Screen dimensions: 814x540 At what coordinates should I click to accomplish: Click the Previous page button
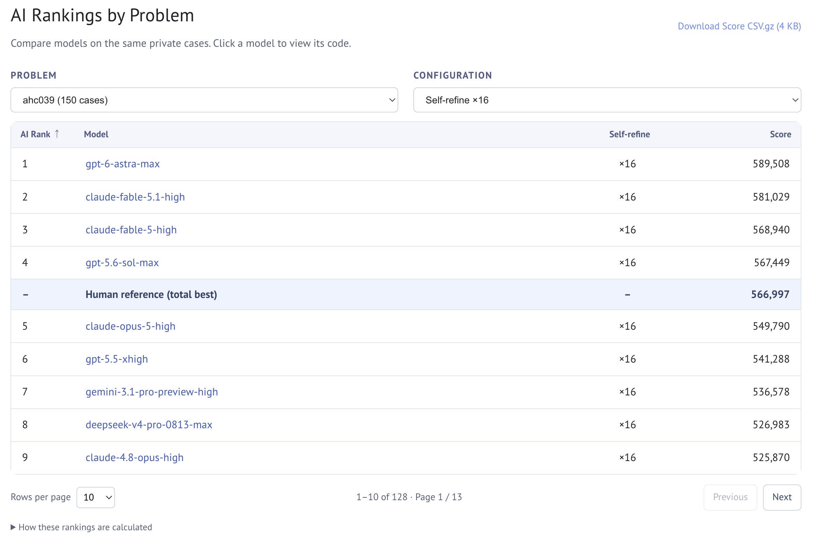[x=730, y=497]
